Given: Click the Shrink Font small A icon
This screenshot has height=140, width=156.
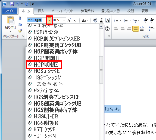Looking at the screenshot, I should click(75, 20).
